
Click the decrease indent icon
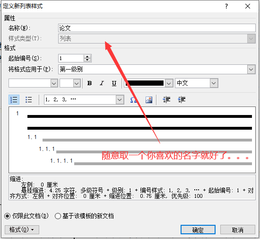(166, 99)
